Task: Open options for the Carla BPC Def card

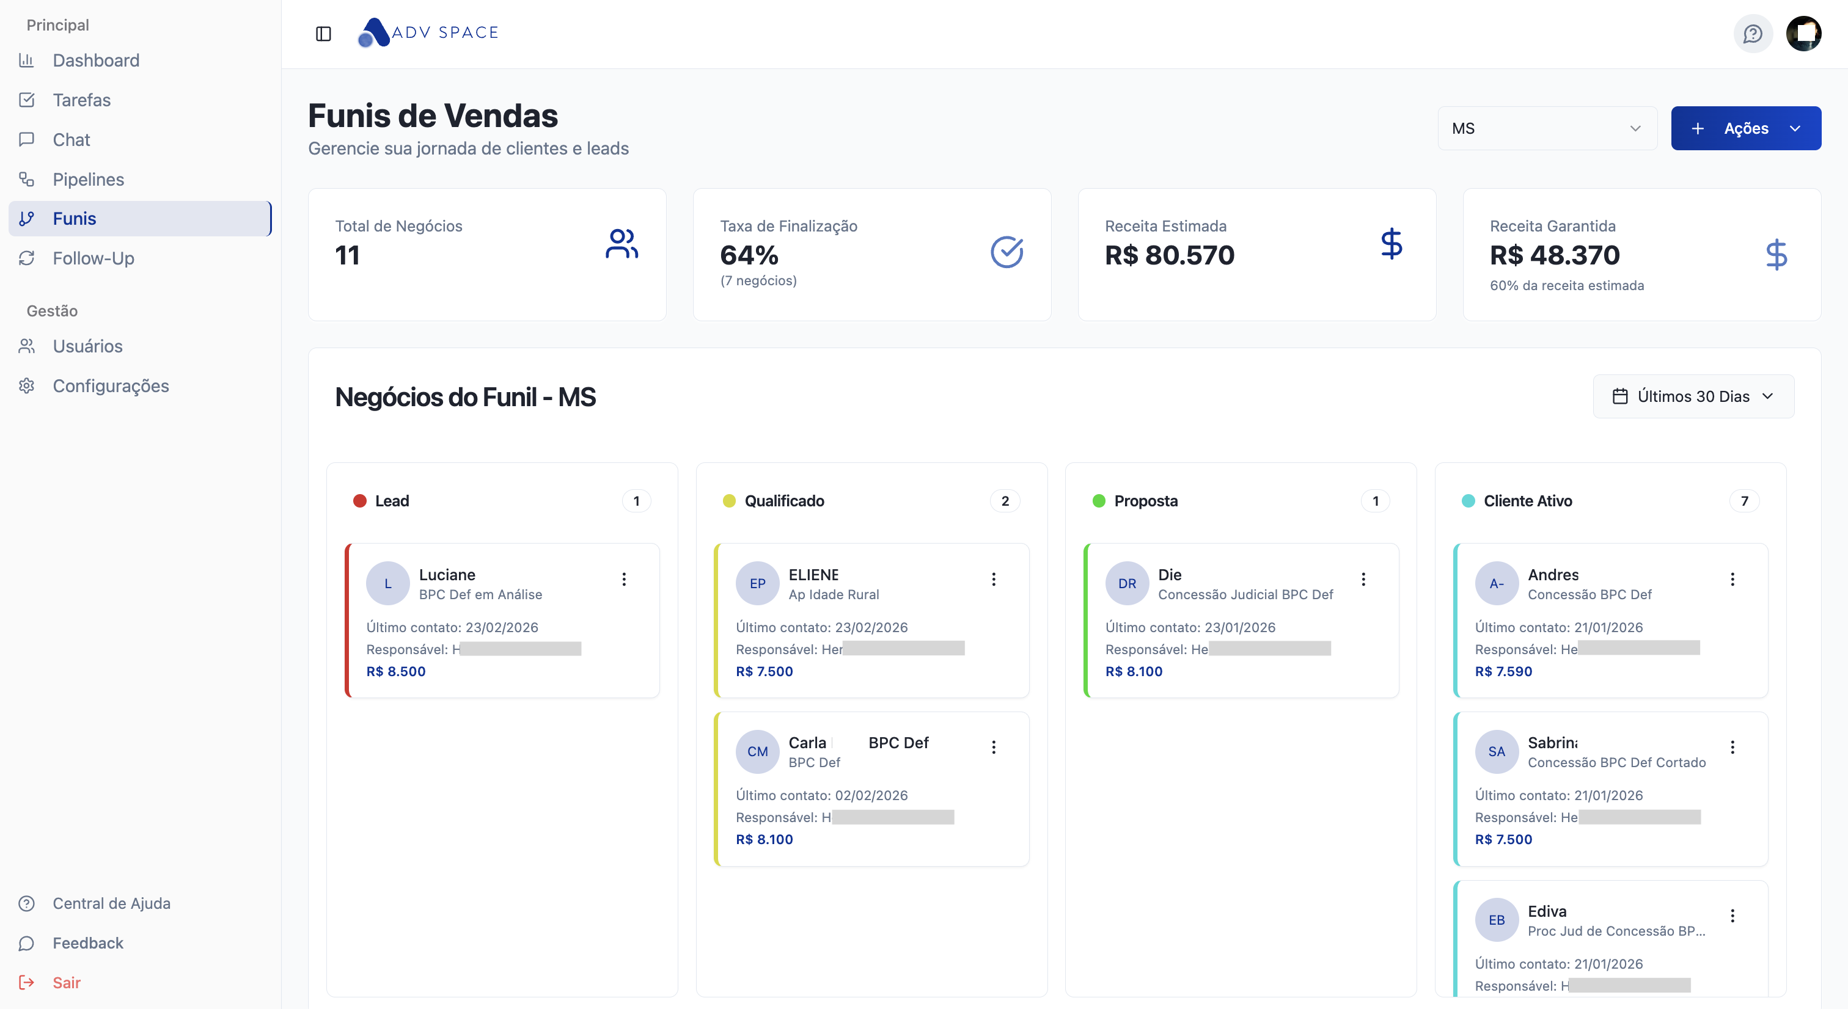Action: [x=994, y=747]
